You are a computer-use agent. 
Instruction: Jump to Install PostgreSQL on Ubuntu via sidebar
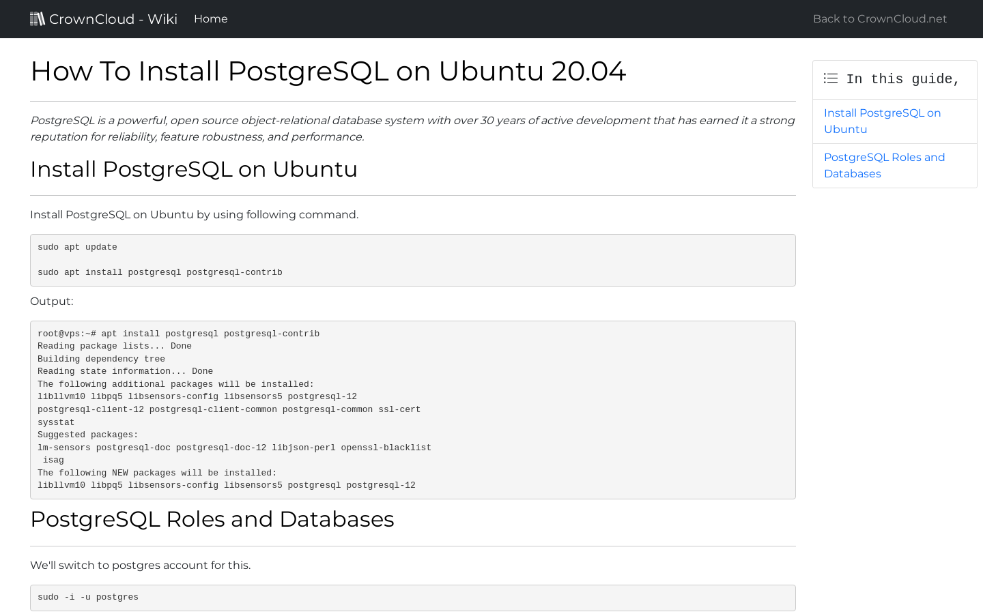(x=882, y=121)
